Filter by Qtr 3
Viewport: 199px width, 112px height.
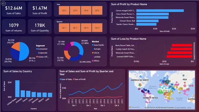pos(86,28)
